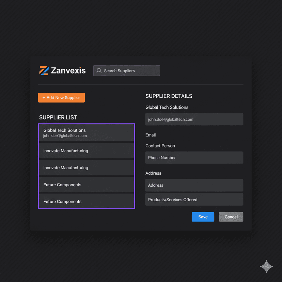Viewport: 282px width, 282px height.
Task: Click the Address text input field
Action: [194, 185]
